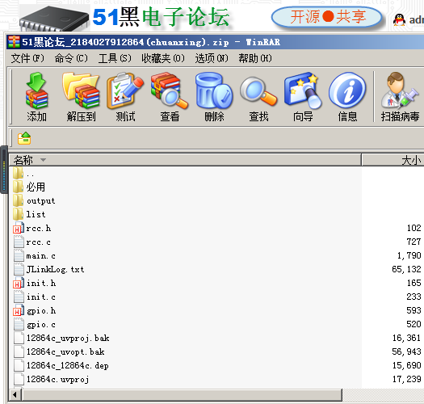Click the main.c file icon

(x=19, y=255)
